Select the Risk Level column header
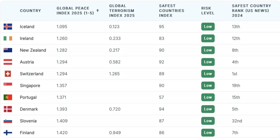280x139 pixels. [208, 11]
